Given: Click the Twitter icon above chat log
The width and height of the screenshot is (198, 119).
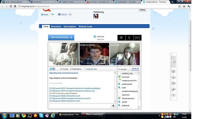Looking at the screenshot, I should (51, 69).
